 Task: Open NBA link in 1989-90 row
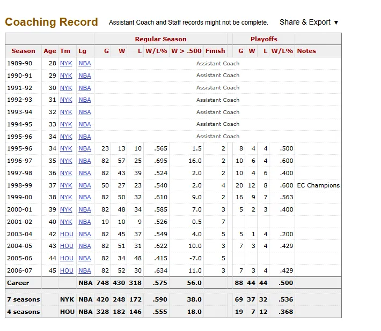point(85,63)
